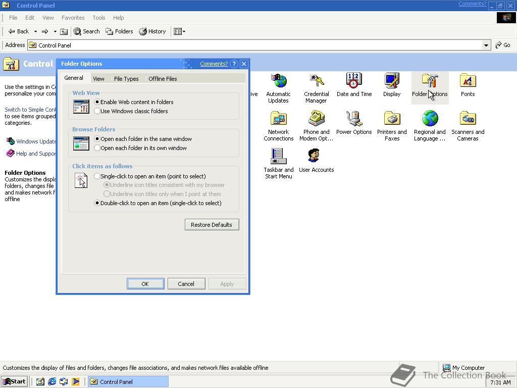Open the Favorites menu
The height and width of the screenshot is (388, 517).
[x=73, y=18]
